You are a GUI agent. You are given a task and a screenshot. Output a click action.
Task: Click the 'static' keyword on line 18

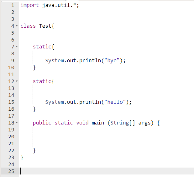click(64, 123)
